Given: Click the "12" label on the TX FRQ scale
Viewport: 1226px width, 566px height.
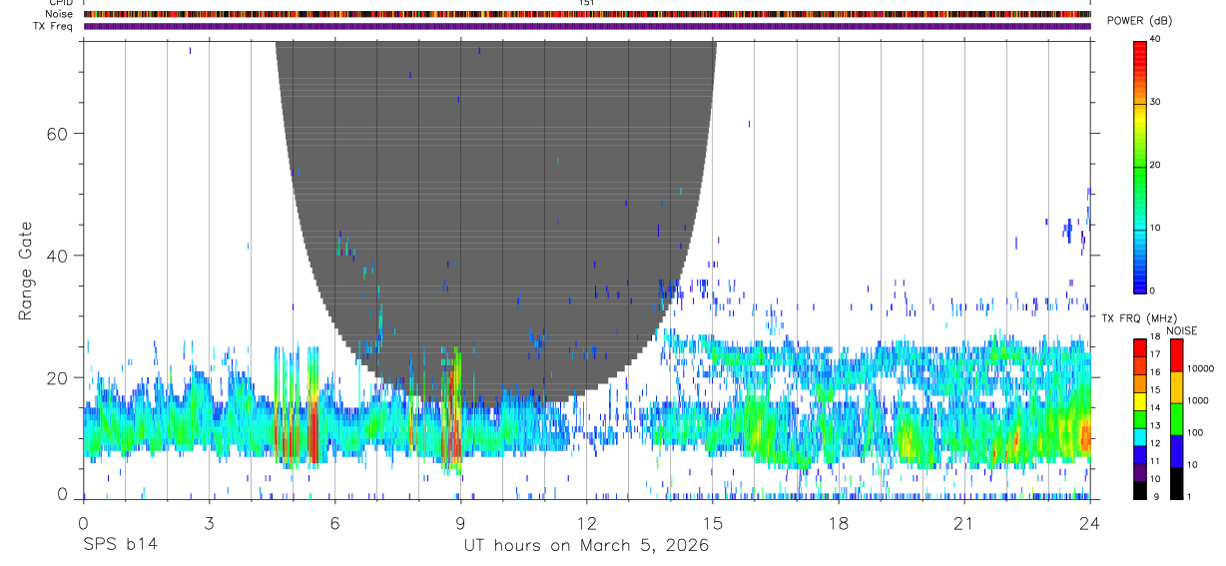Looking at the screenshot, I should click(1155, 443).
